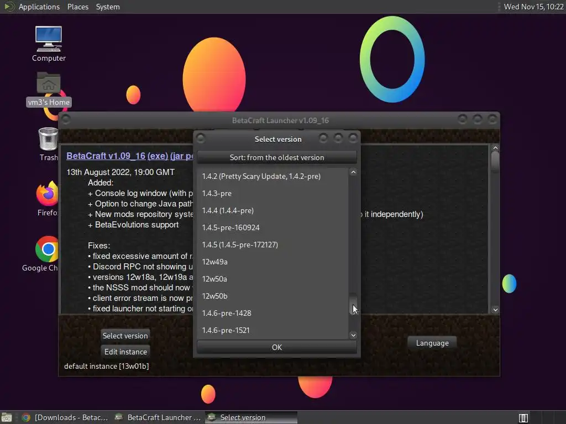
Task: Open the Computer desktop icon
Action: point(49,44)
